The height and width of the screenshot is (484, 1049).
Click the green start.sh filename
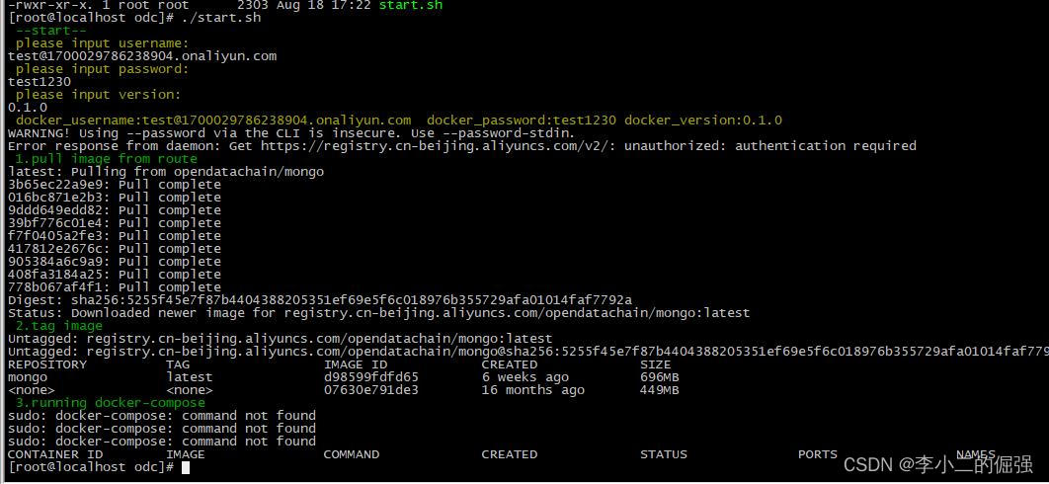411,5
